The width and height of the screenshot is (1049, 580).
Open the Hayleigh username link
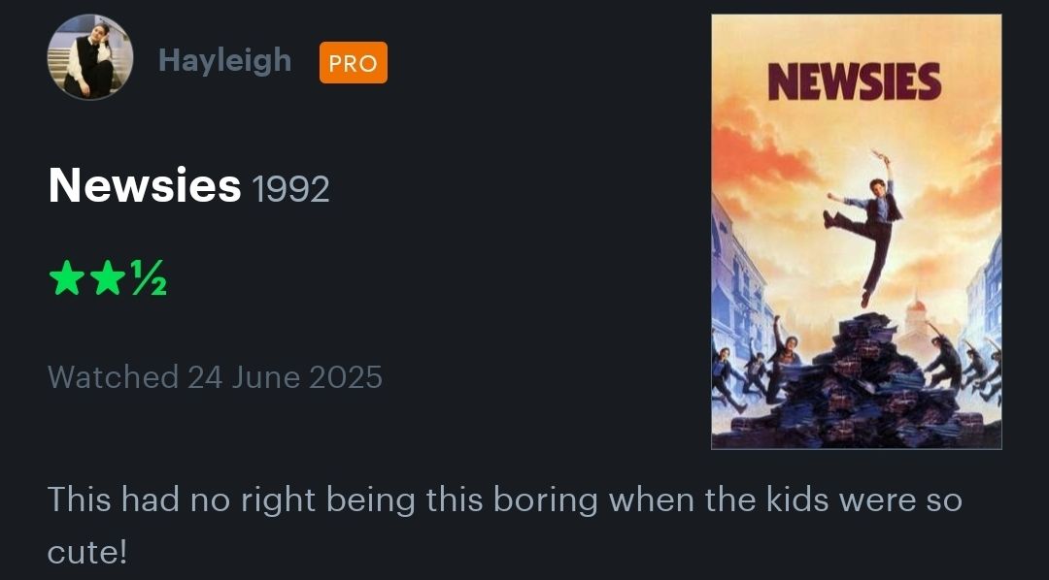224,60
